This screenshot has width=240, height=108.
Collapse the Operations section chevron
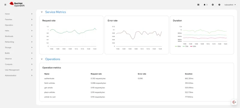tap(42, 59)
